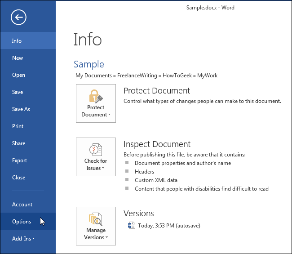Image resolution: width=292 pixels, height=254 pixels.
Task: Click Word file icon beside autosave version
Action: coord(132,225)
